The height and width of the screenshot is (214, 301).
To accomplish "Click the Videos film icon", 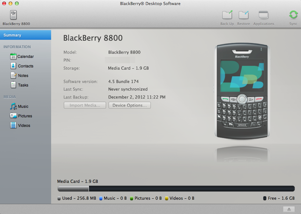I will pyautogui.click(x=13, y=125).
